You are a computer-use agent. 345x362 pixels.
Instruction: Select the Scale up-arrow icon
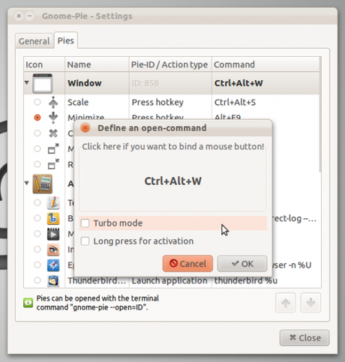click(53, 102)
